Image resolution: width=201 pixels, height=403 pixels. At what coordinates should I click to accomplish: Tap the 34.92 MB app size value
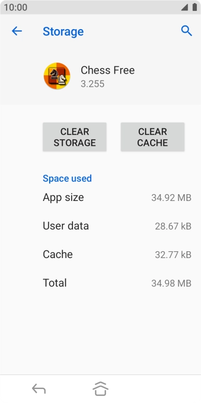tap(171, 198)
